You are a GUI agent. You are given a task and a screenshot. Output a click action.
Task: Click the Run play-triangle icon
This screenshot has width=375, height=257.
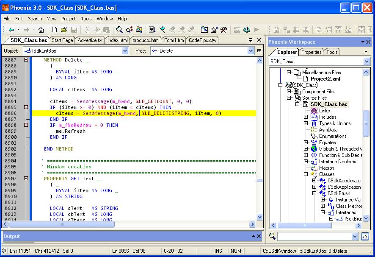tap(256, 30)
